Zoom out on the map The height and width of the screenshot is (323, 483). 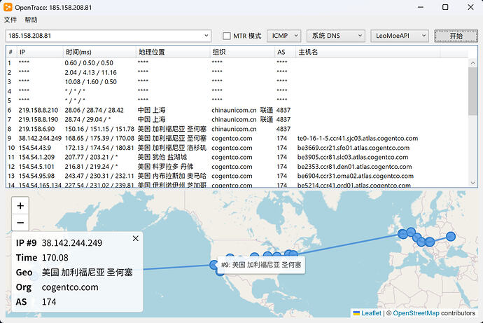20,223
